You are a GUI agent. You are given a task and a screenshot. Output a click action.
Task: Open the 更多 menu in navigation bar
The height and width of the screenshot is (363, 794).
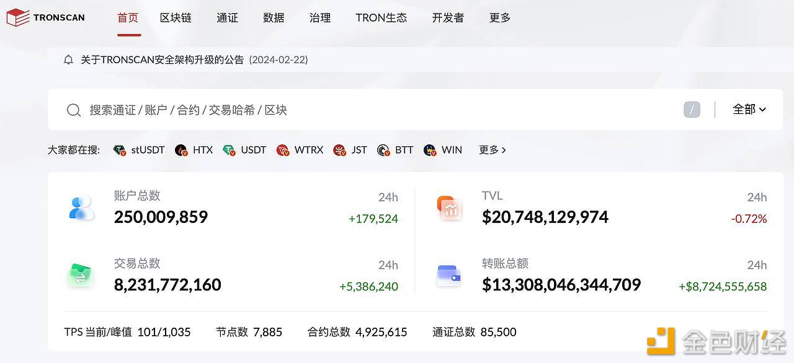(x=500, y=18)
